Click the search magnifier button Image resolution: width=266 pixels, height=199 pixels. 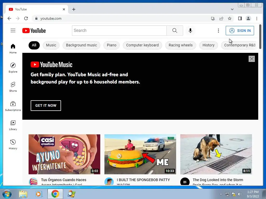click(175, 31)
